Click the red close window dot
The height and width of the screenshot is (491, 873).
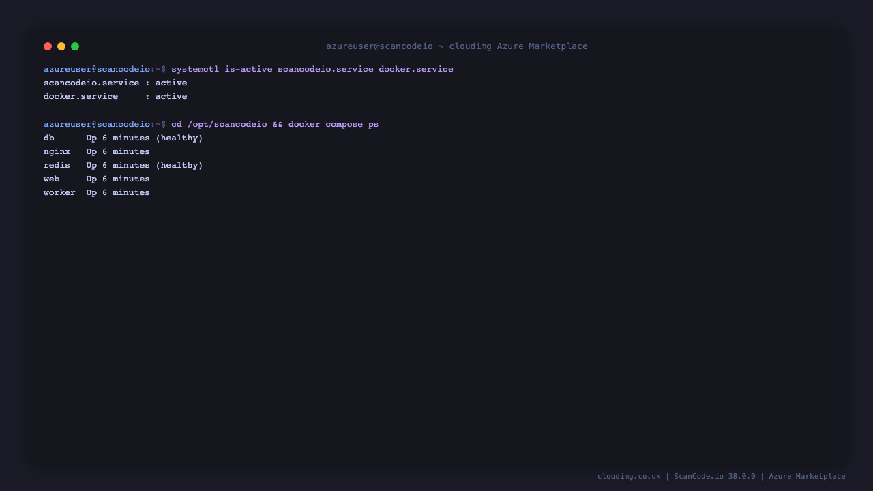48,46
